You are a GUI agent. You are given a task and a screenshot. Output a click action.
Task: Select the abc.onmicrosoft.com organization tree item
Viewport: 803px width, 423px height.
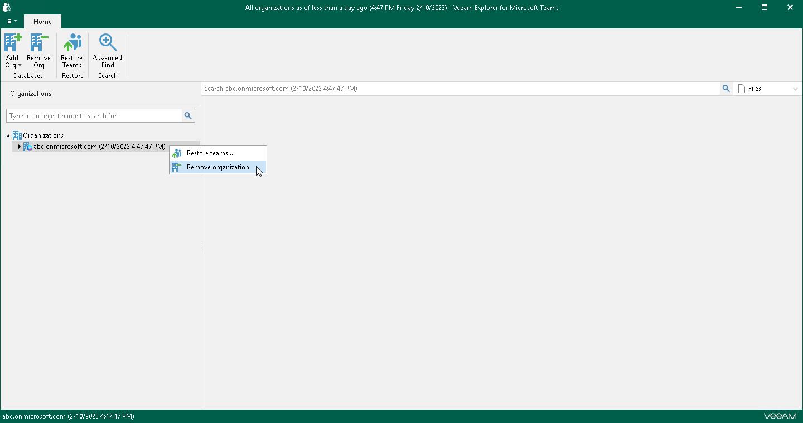pyautogui.click(x=99, y=147)
